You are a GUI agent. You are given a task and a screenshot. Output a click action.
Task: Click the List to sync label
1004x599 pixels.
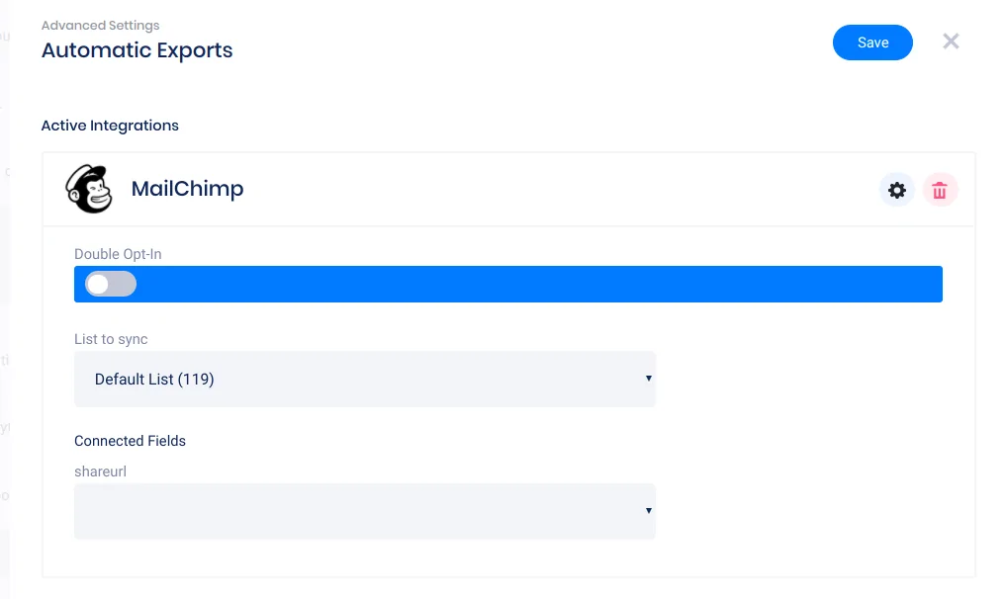pyautogui.click(x=111, y=339)
